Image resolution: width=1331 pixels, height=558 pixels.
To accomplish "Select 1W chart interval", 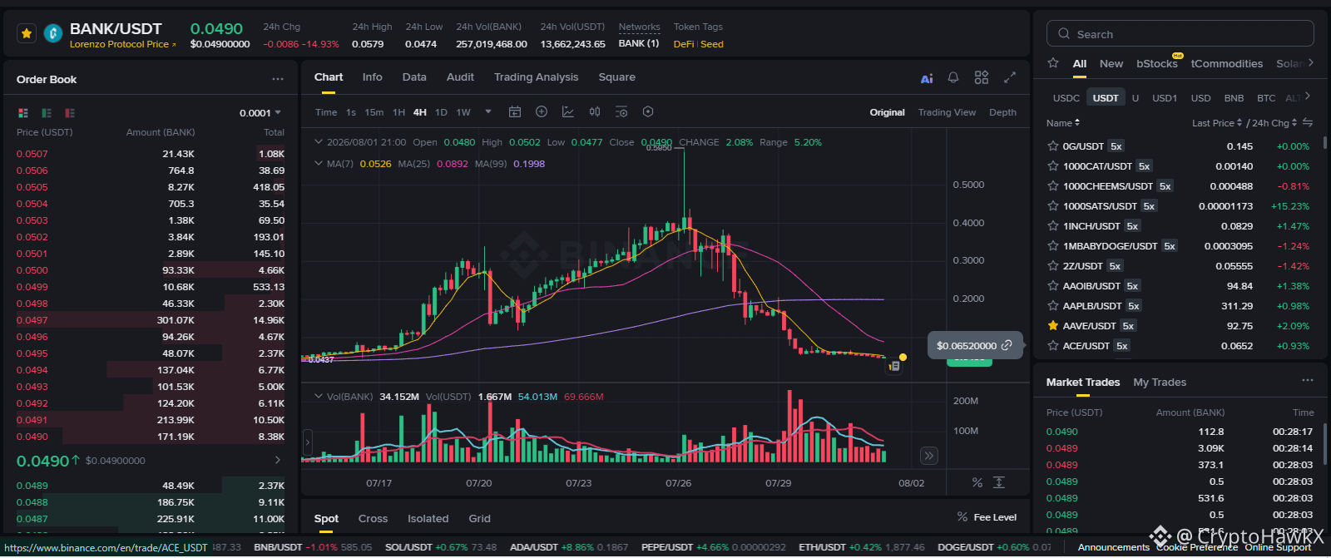I will [x=463, y=112].
